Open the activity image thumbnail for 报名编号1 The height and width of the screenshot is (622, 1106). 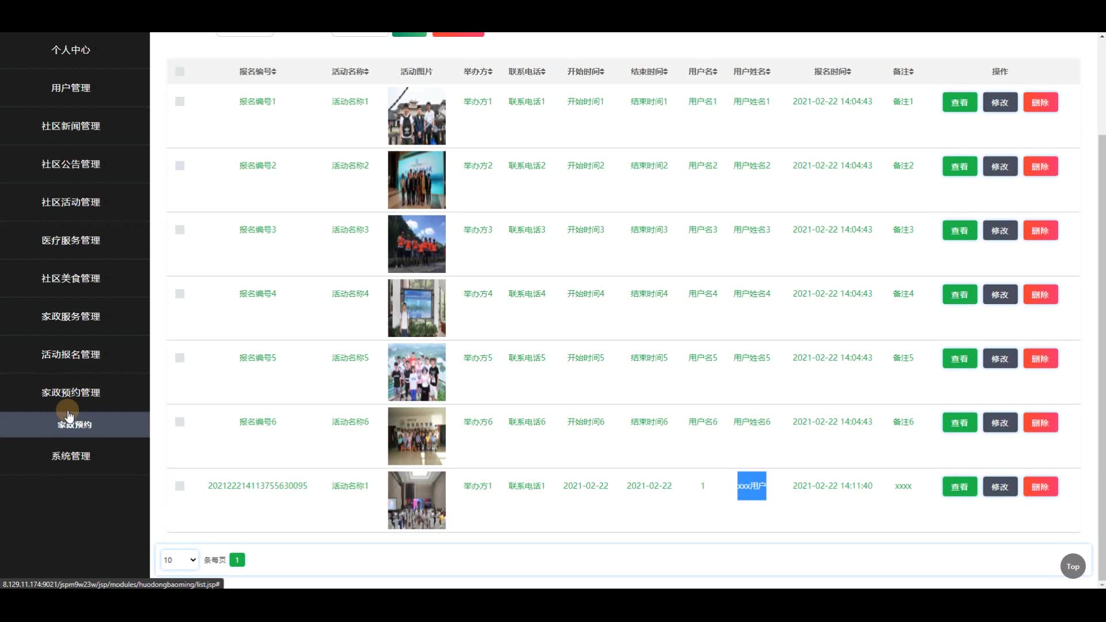[416, 116]
